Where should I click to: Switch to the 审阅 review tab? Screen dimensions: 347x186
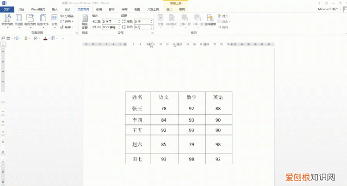pos(124,9)
